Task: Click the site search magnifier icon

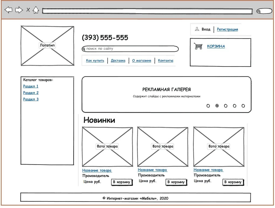Action: pos(84,49)
